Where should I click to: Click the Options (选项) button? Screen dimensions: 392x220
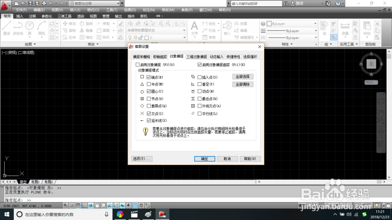pos(142,159)
